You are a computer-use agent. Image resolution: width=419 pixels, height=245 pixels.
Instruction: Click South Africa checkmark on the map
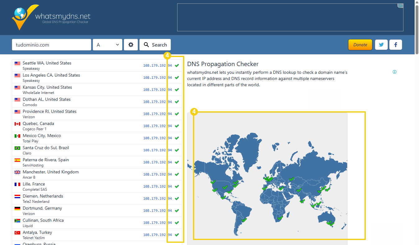pyautogui.click(x=280, y=218)
